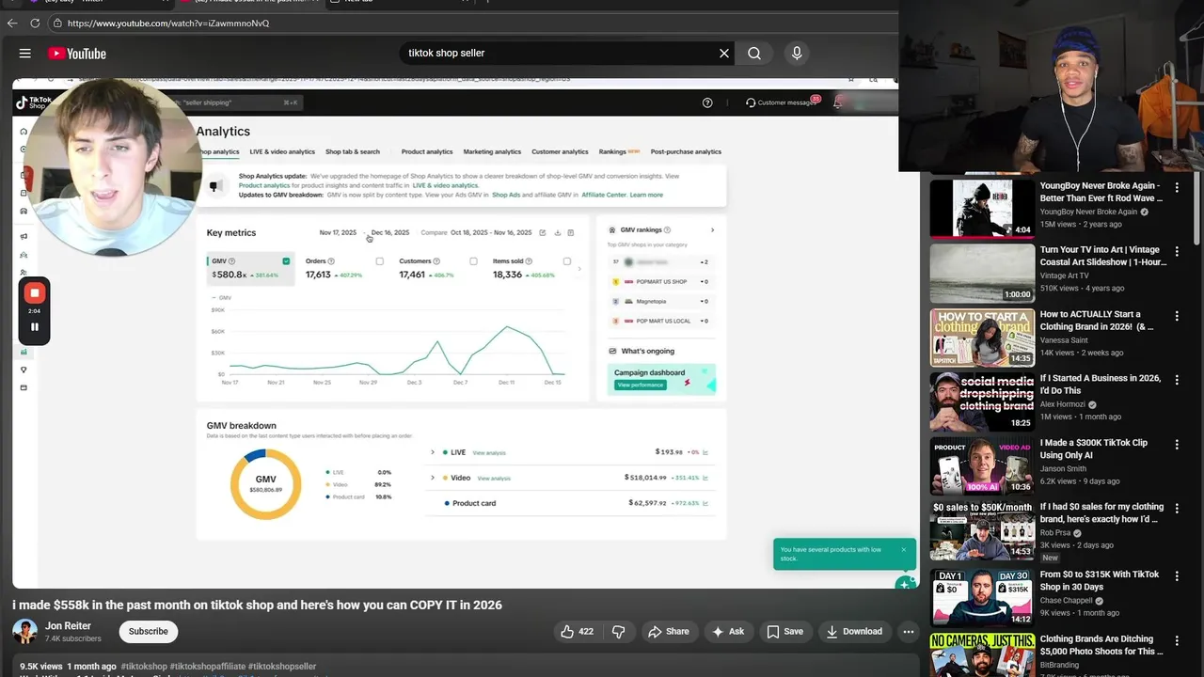The image size is (1204, 677).
Task: Expand the LIVE row in GMV breakdown
Action: [433, 452]
